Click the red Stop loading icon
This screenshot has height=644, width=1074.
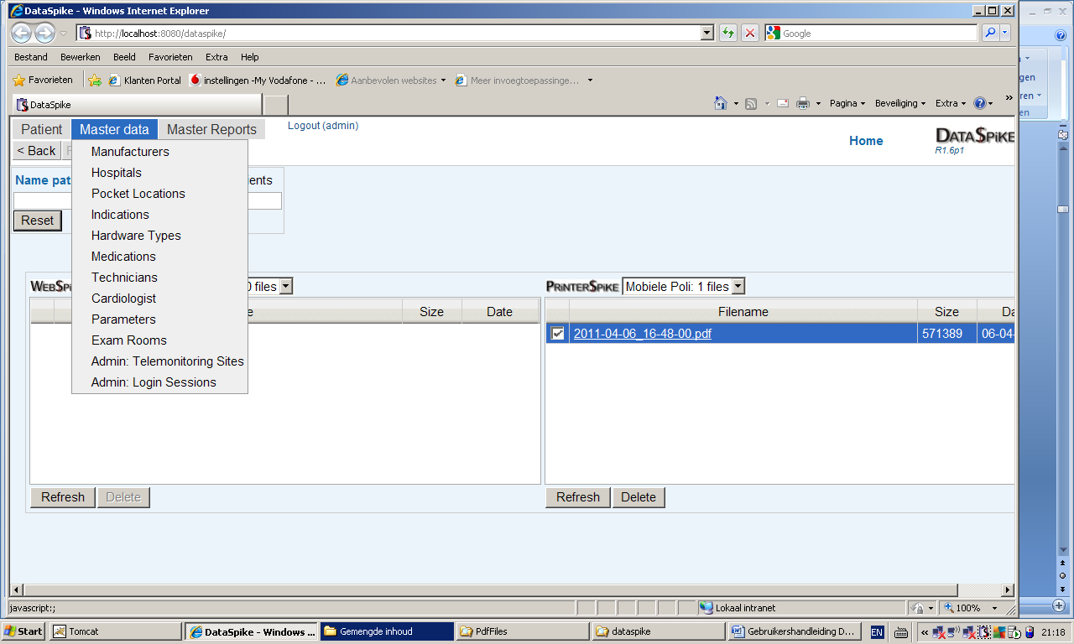(x=750, y=33)
